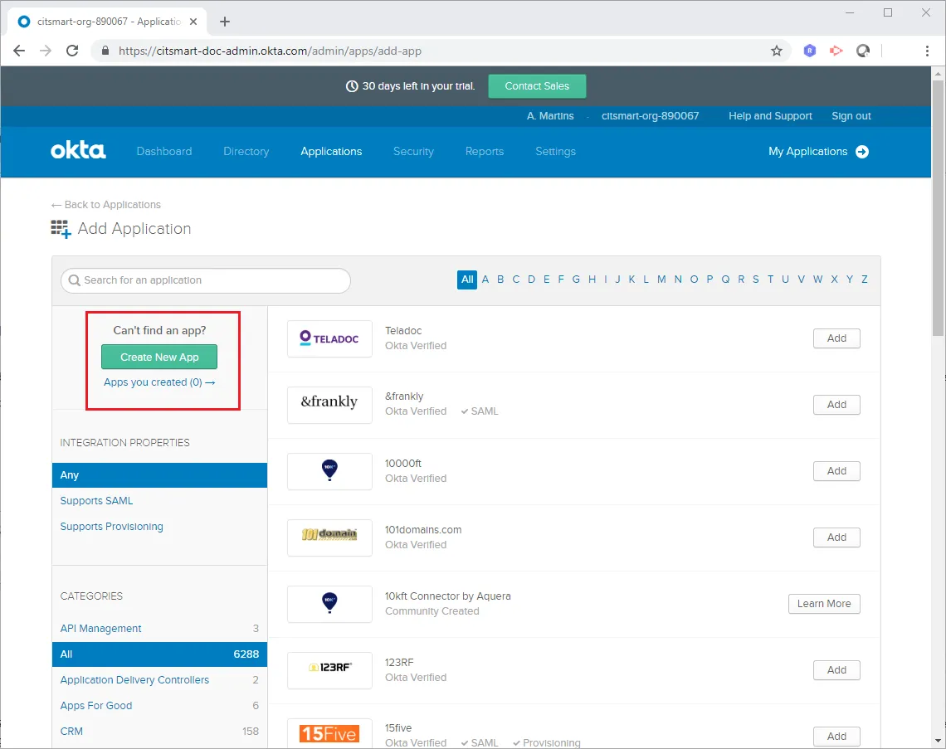Click the My Applications arrow icon
Viewport: 946px width, 749px height.
tap(862, 151)
